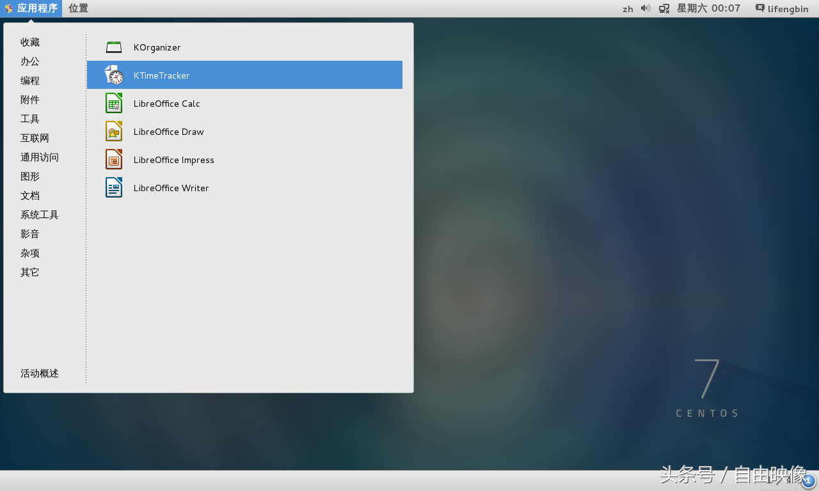Select the 影音 sound and video category
The width and height of the screenshot is (819, 491).
[30, 234]
